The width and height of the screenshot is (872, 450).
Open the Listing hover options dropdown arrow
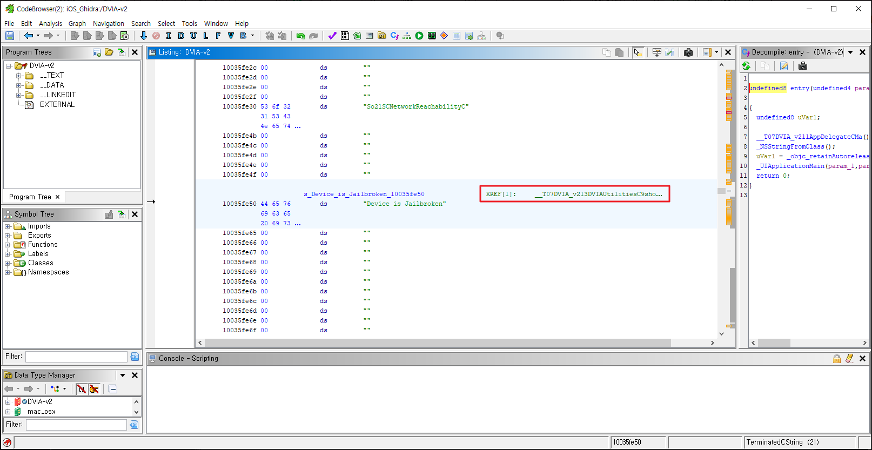point(717,52)
